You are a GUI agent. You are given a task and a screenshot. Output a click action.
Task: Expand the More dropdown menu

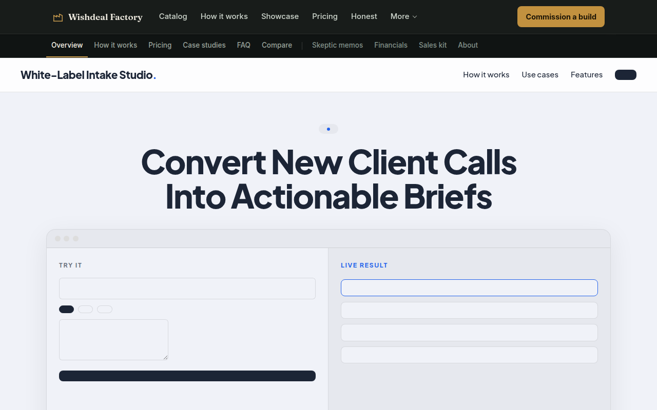pos(404,16)
